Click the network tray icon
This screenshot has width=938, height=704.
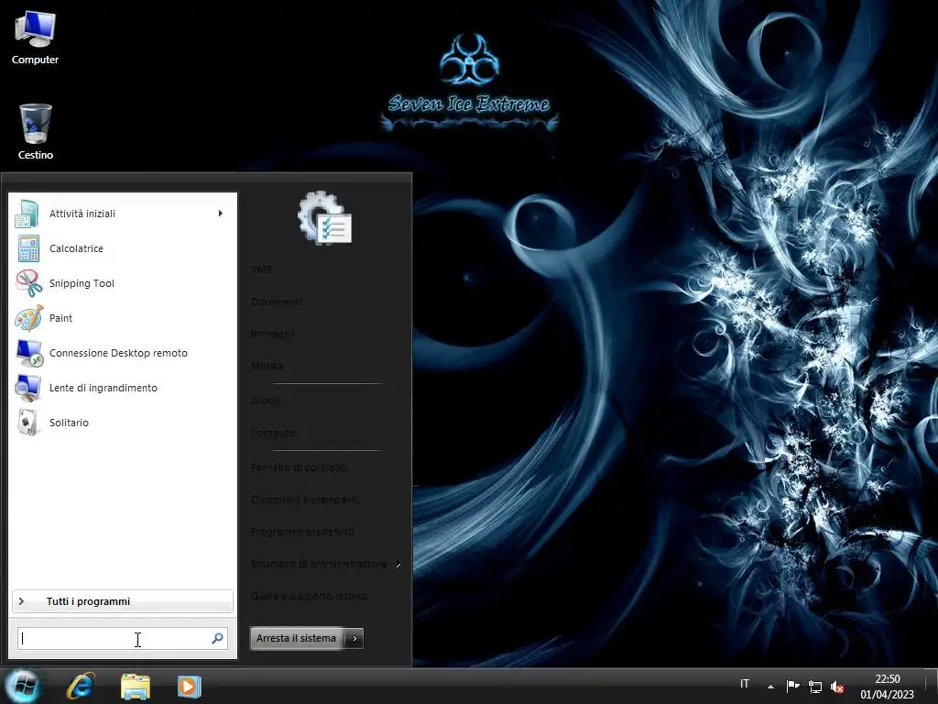814,687
